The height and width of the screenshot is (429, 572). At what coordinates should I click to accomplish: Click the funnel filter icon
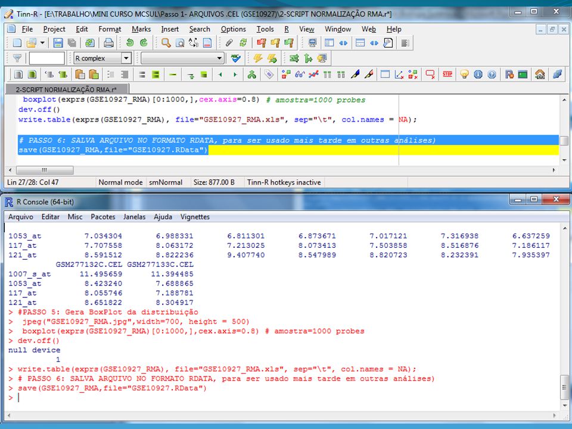point(17,58)
